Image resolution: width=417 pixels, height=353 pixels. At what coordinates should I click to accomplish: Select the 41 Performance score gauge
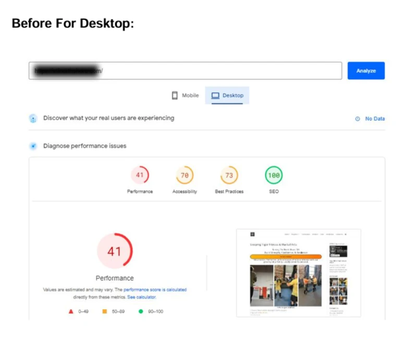140,175
